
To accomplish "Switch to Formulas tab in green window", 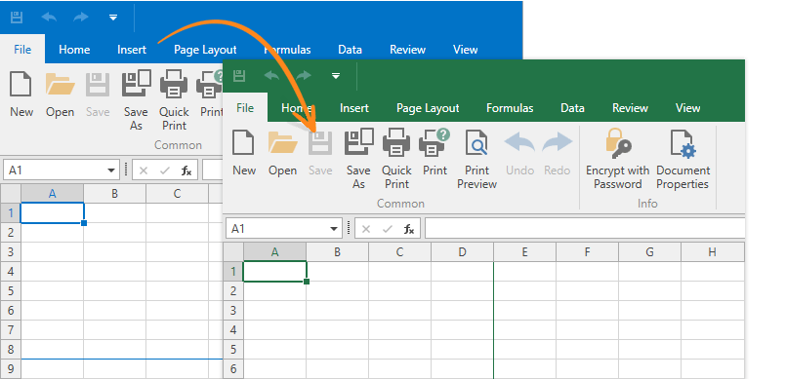I will tap(510, 108).
